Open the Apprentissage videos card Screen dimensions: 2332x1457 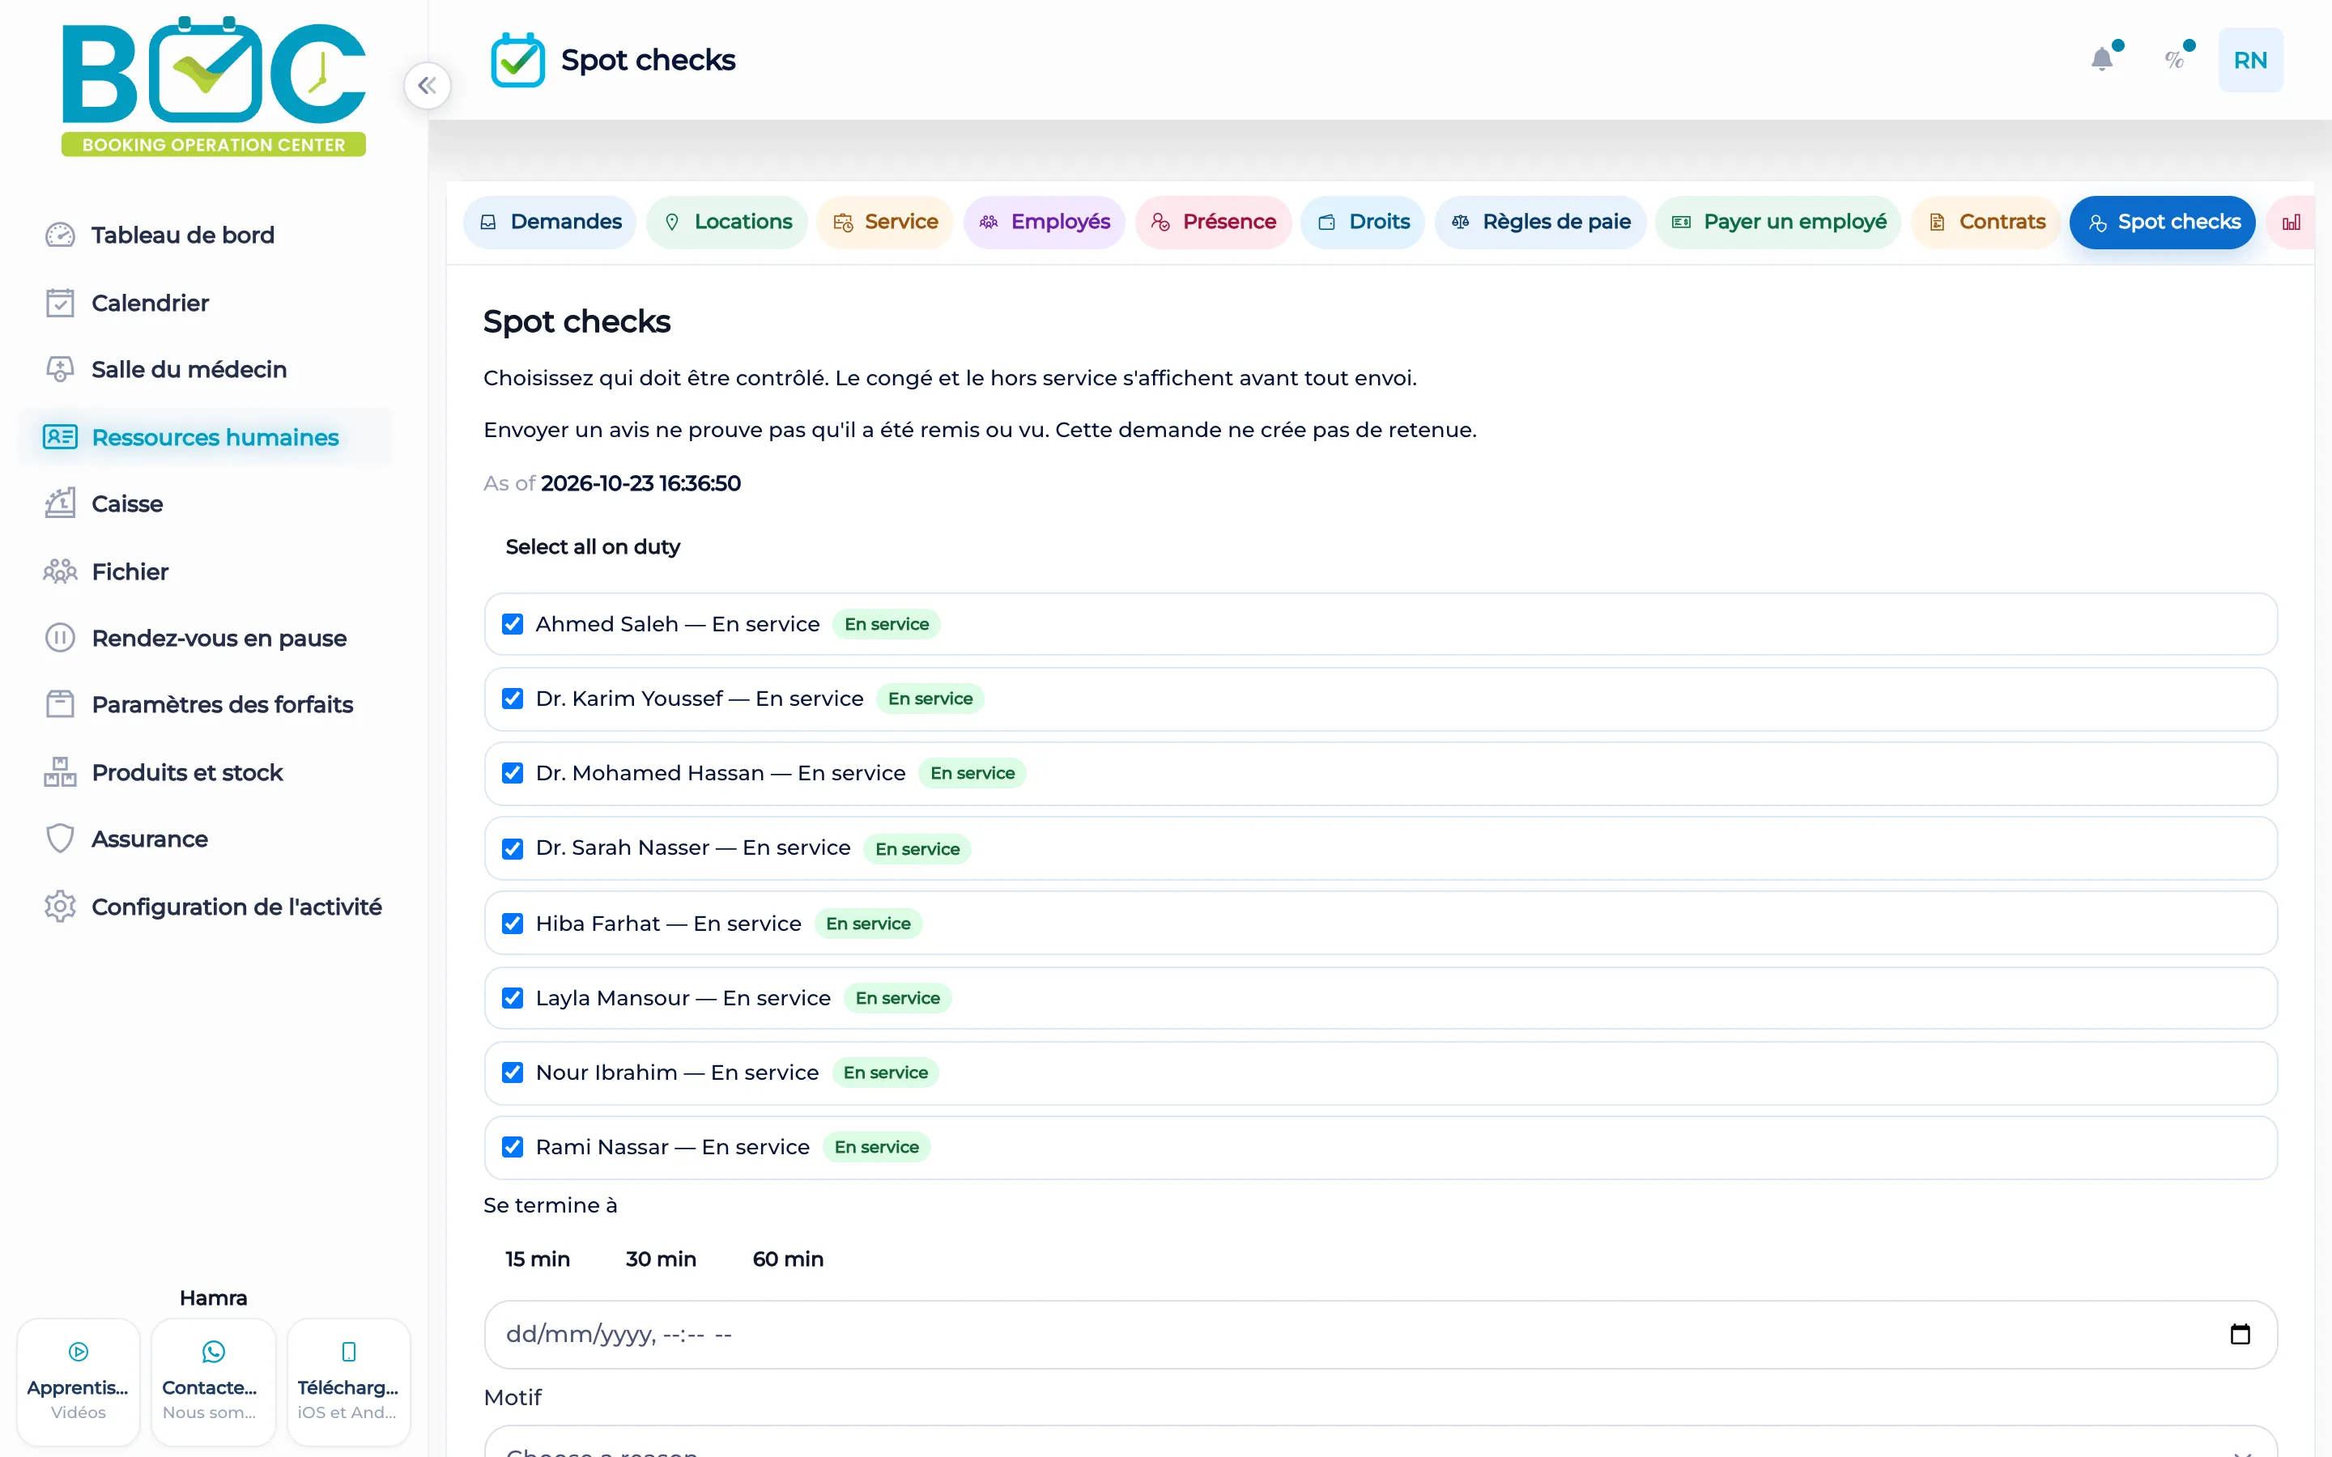(x=78, y=1382)
